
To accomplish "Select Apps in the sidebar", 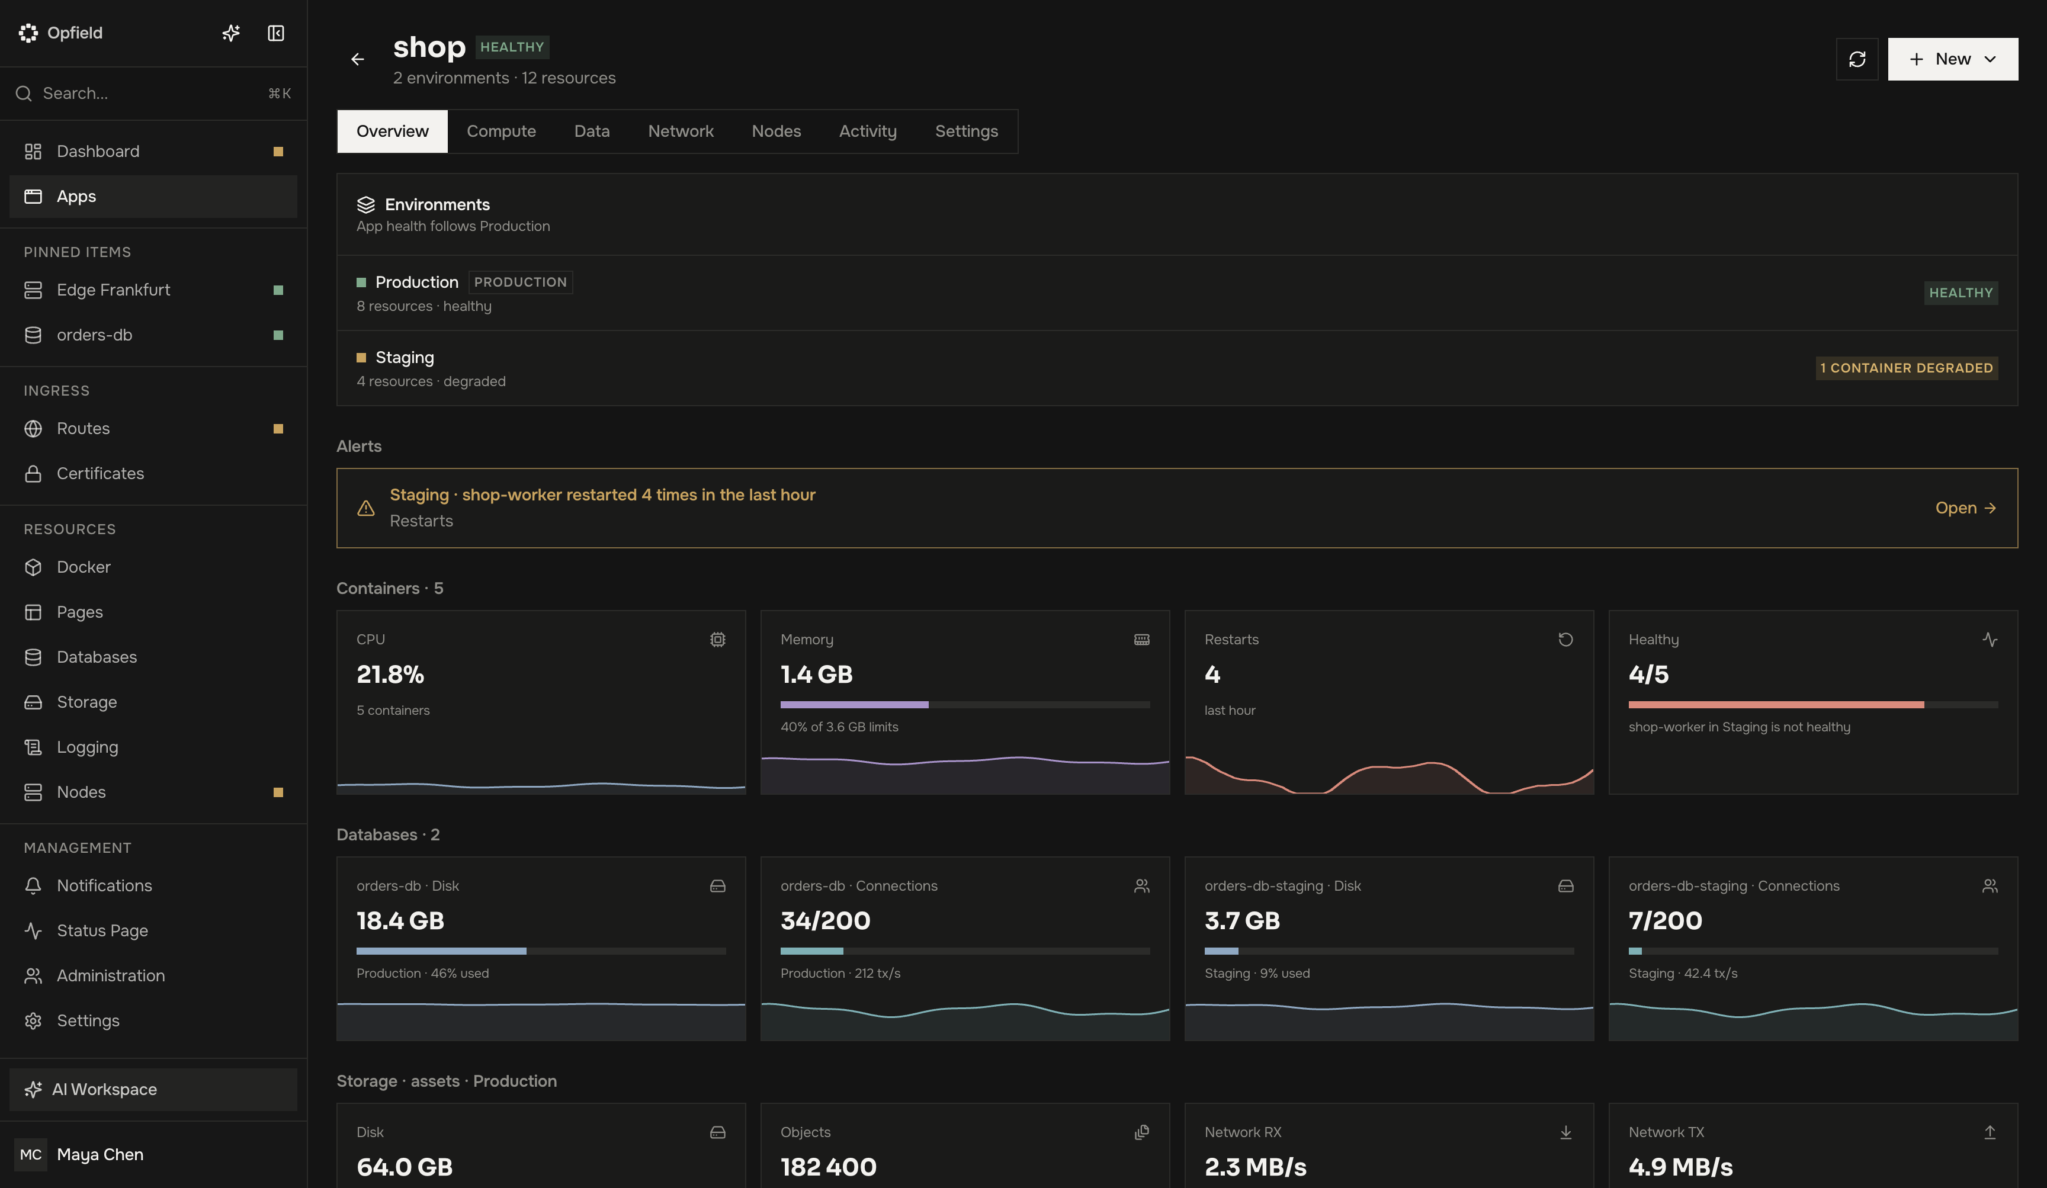I will [x=153, y=197].
